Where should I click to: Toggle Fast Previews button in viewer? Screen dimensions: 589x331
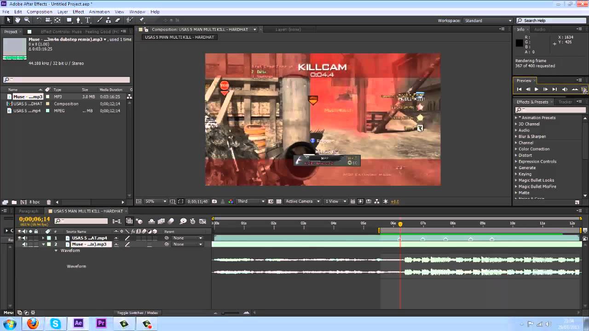(x=361, y=201)
